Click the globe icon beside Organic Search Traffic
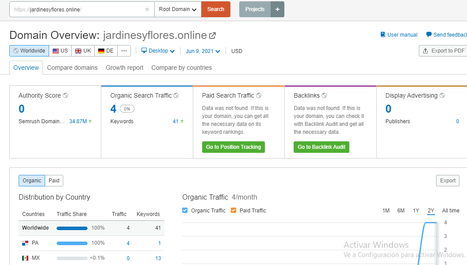Image resolution: width=467 pixels, height=265 pixels. click(x=176, y=95)
